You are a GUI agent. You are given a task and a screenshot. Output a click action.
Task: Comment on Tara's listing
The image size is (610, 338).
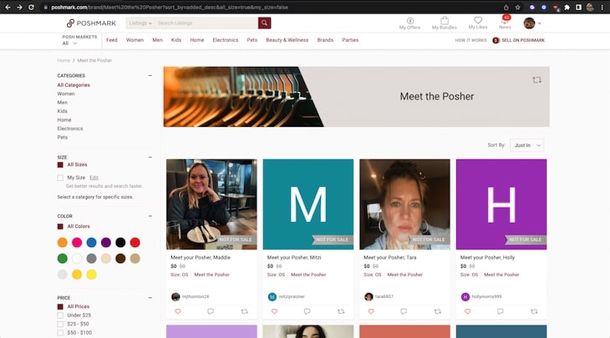coord(404,311)
